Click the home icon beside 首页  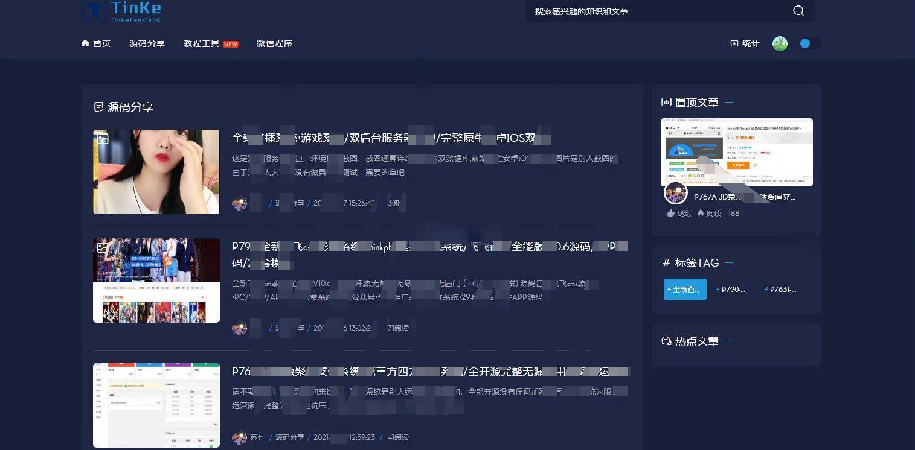pyautogui.click(x=85, y=43)
